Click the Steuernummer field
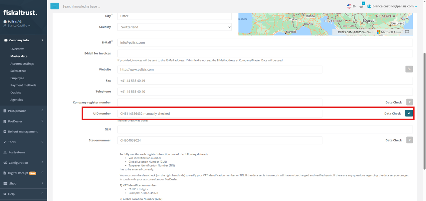This screenshot has height=201, width=426. [x=220, y=140]
